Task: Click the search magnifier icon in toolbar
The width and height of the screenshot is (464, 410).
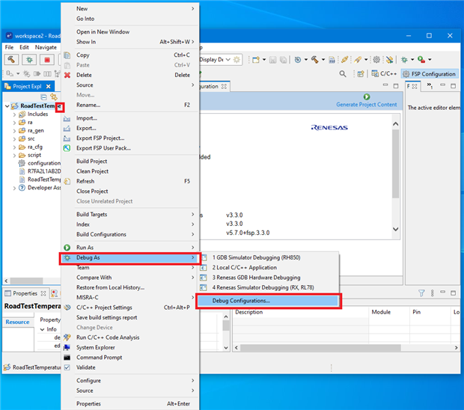Action: pos(343,74)
